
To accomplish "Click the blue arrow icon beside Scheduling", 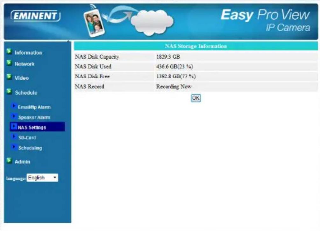I will [14, 146].
